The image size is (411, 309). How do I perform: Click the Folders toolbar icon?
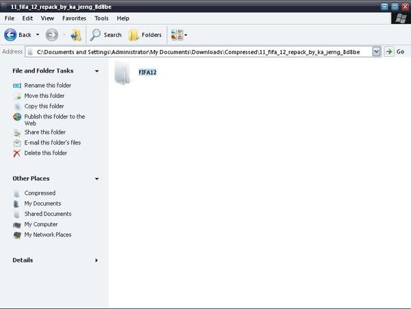tap(134, 35)
